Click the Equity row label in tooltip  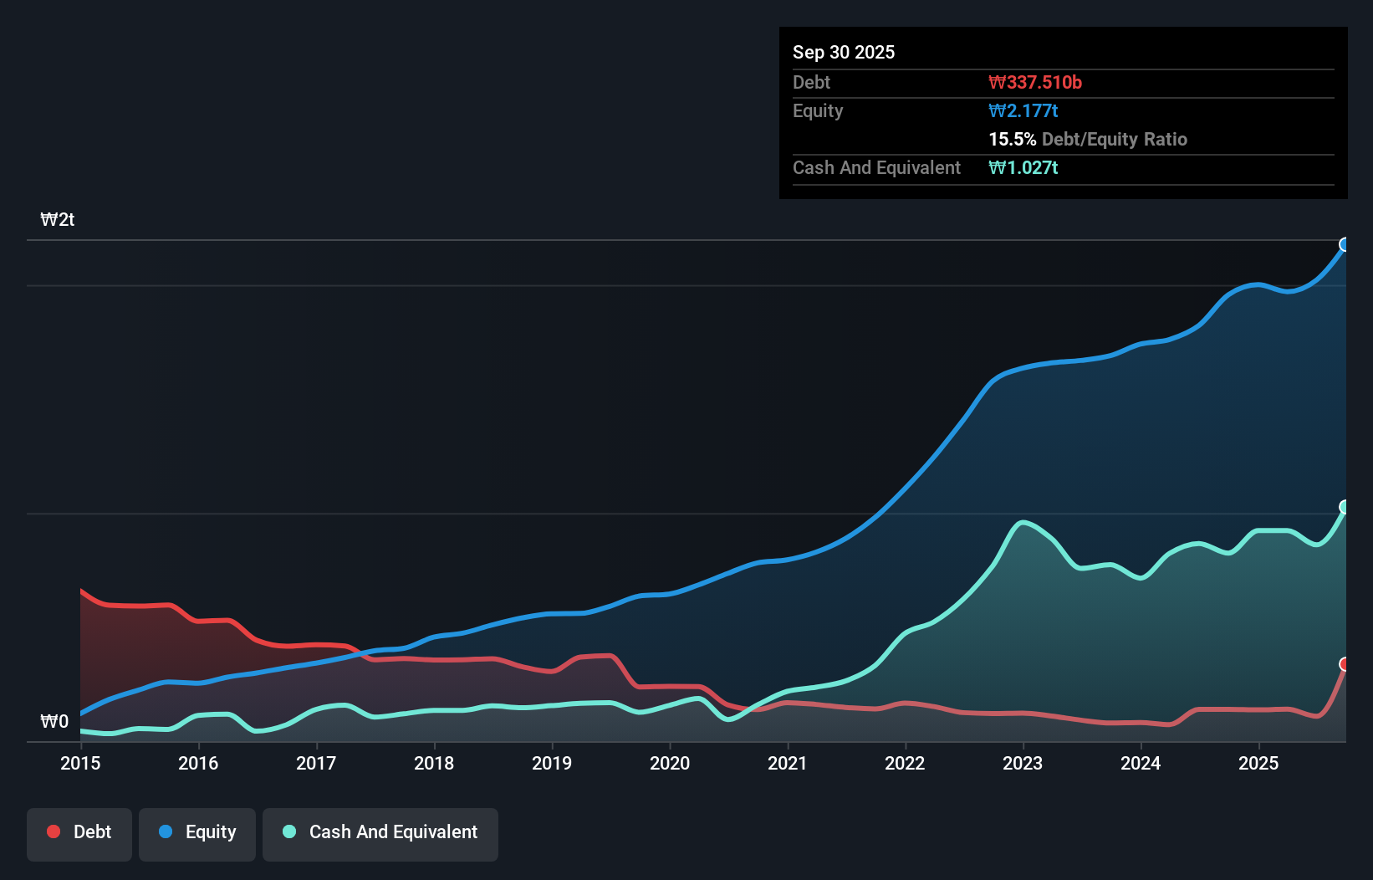(818, 110)
